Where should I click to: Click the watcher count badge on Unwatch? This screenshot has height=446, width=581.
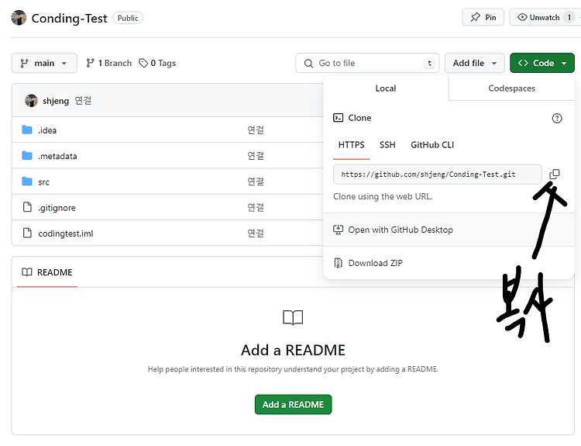point(569,17)
